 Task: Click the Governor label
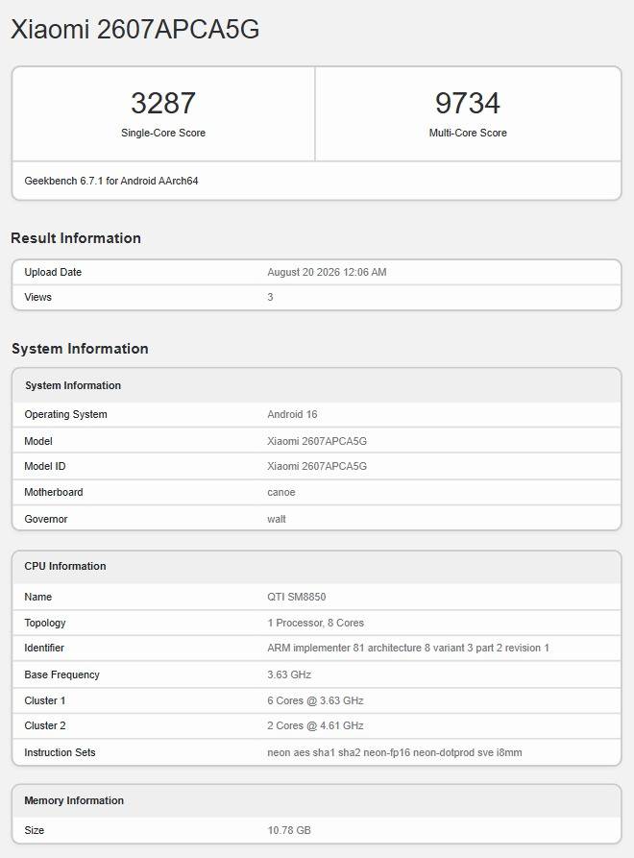[46, 519]
